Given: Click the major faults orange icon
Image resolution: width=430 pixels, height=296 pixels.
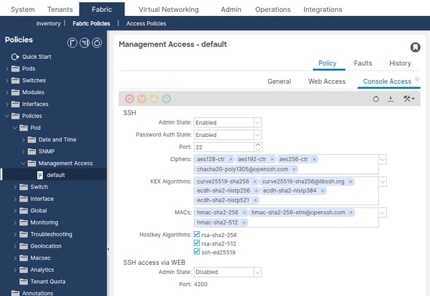Looking at the screenshot, I should point(142,99).
